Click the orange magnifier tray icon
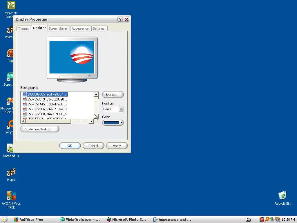The height and width of the screenshot is (223, 297). point(267,220)
